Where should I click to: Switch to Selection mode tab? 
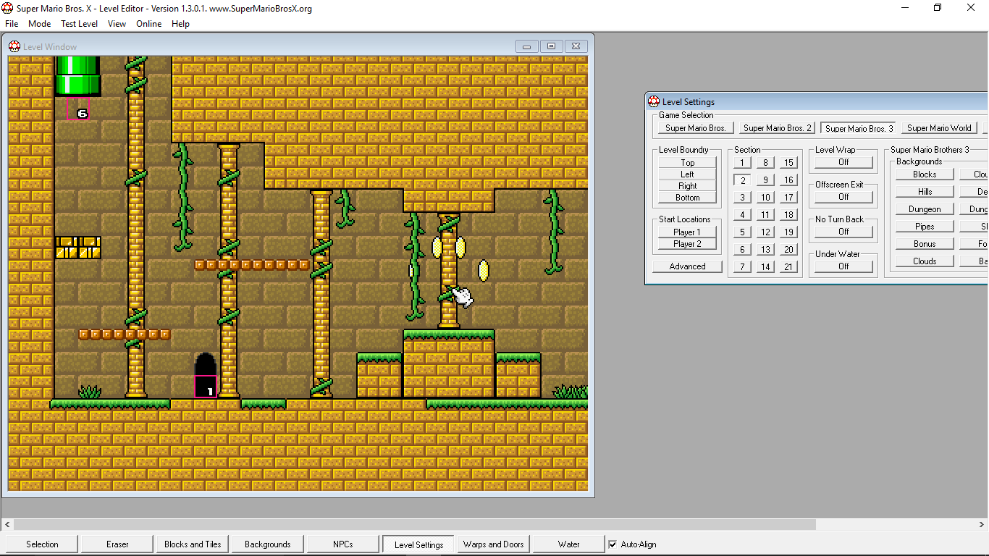(42, 544)
